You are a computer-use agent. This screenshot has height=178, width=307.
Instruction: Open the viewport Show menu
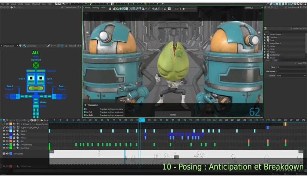[x=103, y=8]
